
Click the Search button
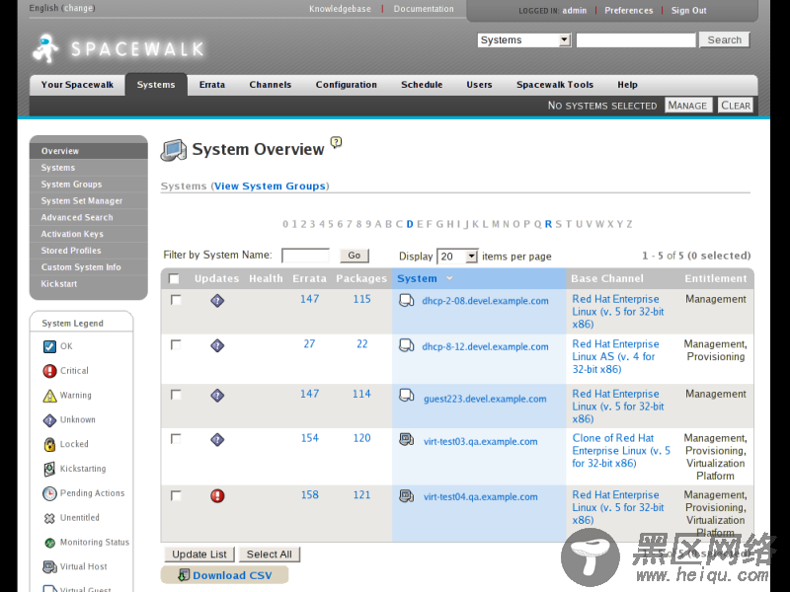(725, 39)
